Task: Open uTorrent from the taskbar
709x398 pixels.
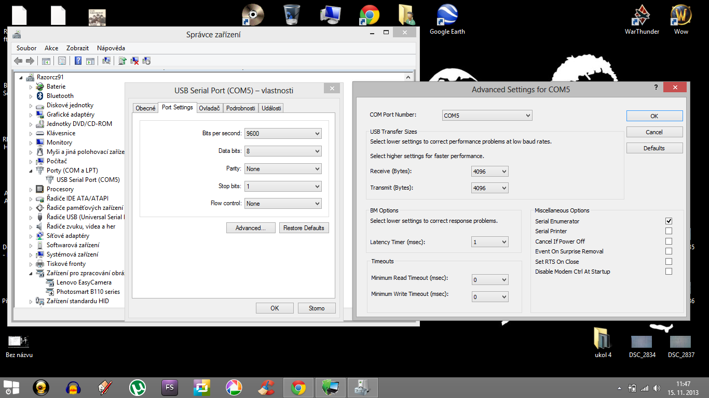Action: pos(137,388)
